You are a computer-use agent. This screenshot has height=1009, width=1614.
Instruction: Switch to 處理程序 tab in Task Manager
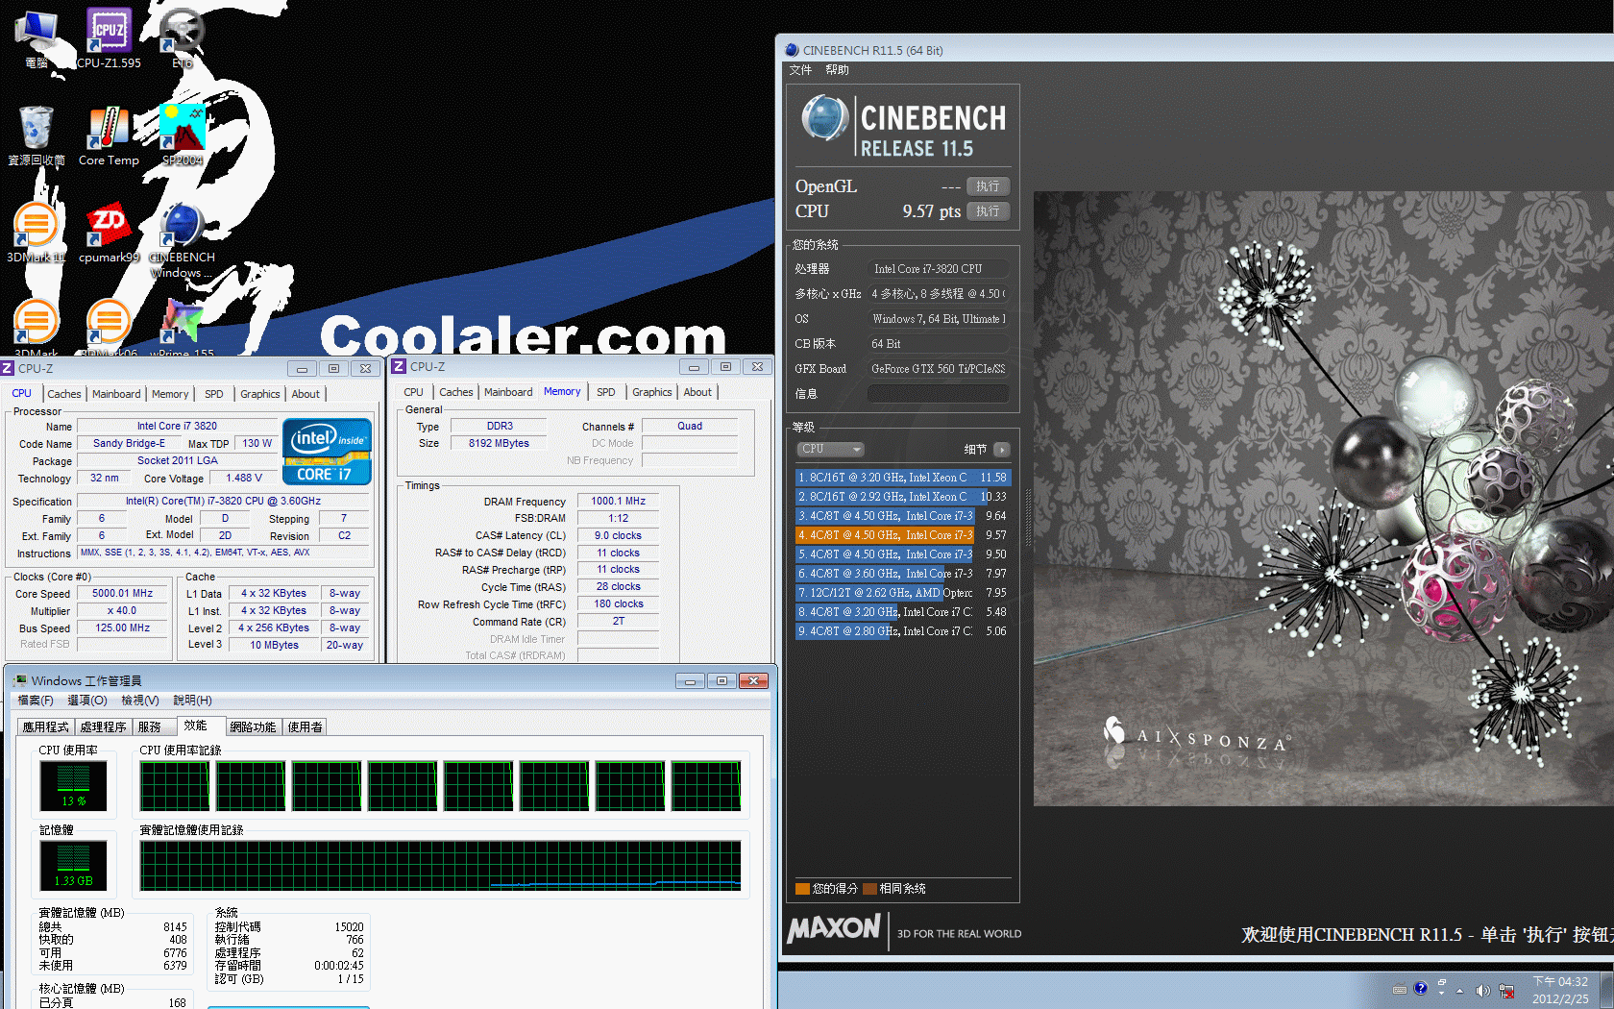click(x=103, y=726)
